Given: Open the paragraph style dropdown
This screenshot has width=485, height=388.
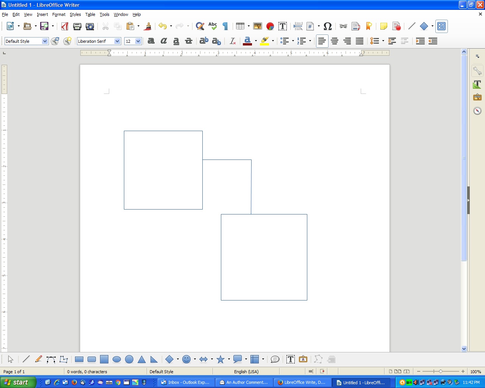Looking at the screenshot, I should tap(45, 41).
